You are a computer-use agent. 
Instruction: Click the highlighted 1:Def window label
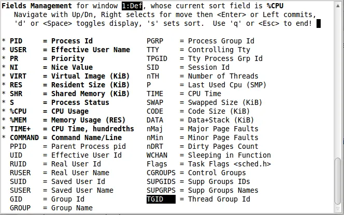click(x=132, y=6)
